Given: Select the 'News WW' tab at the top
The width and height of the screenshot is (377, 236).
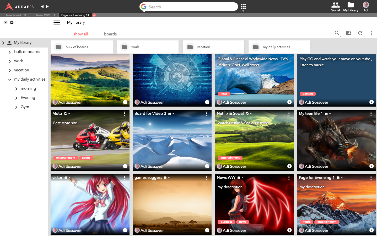Looking at the screenshot, I should (43, 15).
